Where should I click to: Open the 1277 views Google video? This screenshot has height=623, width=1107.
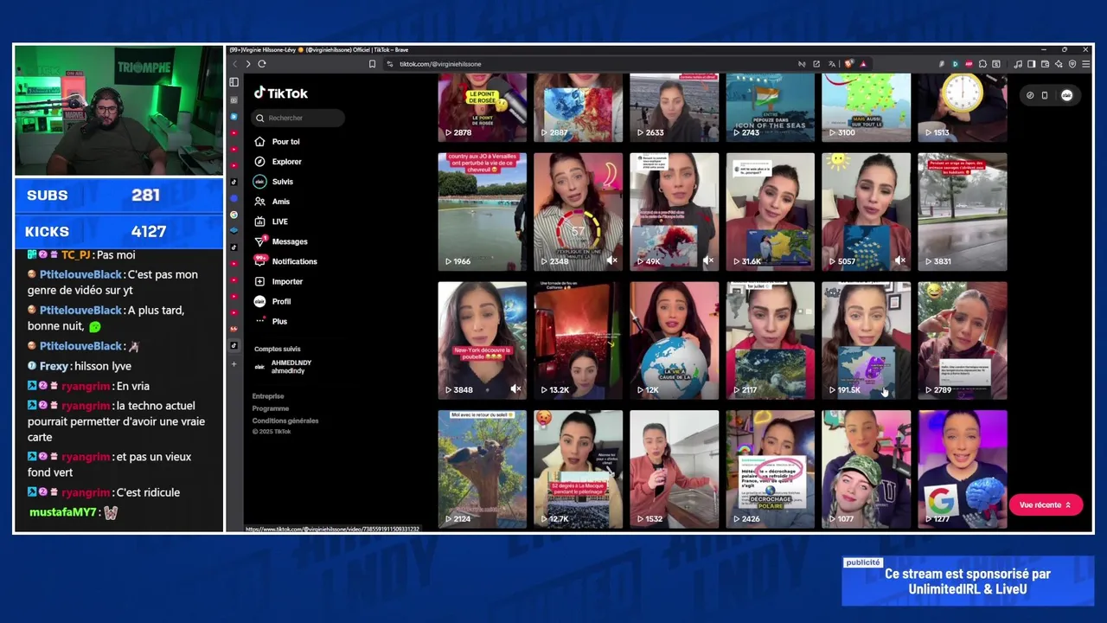[x=962, y=469]
